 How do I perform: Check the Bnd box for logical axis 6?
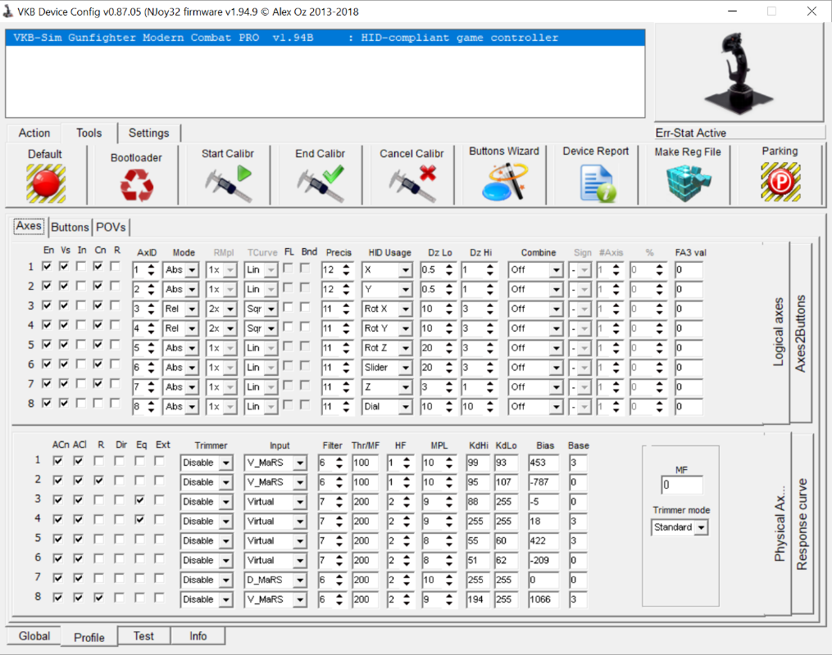305,366
